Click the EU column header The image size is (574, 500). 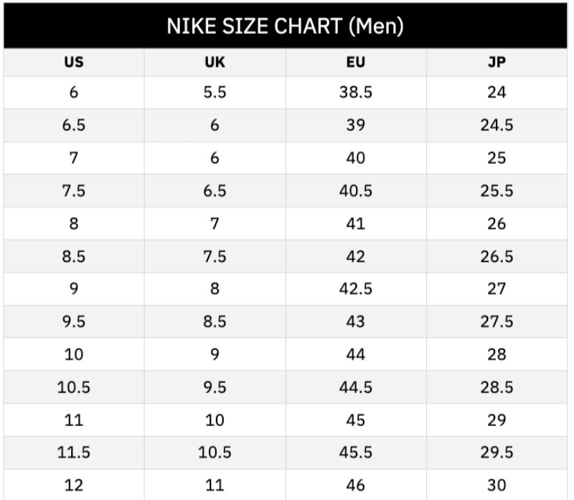(355, 62)
